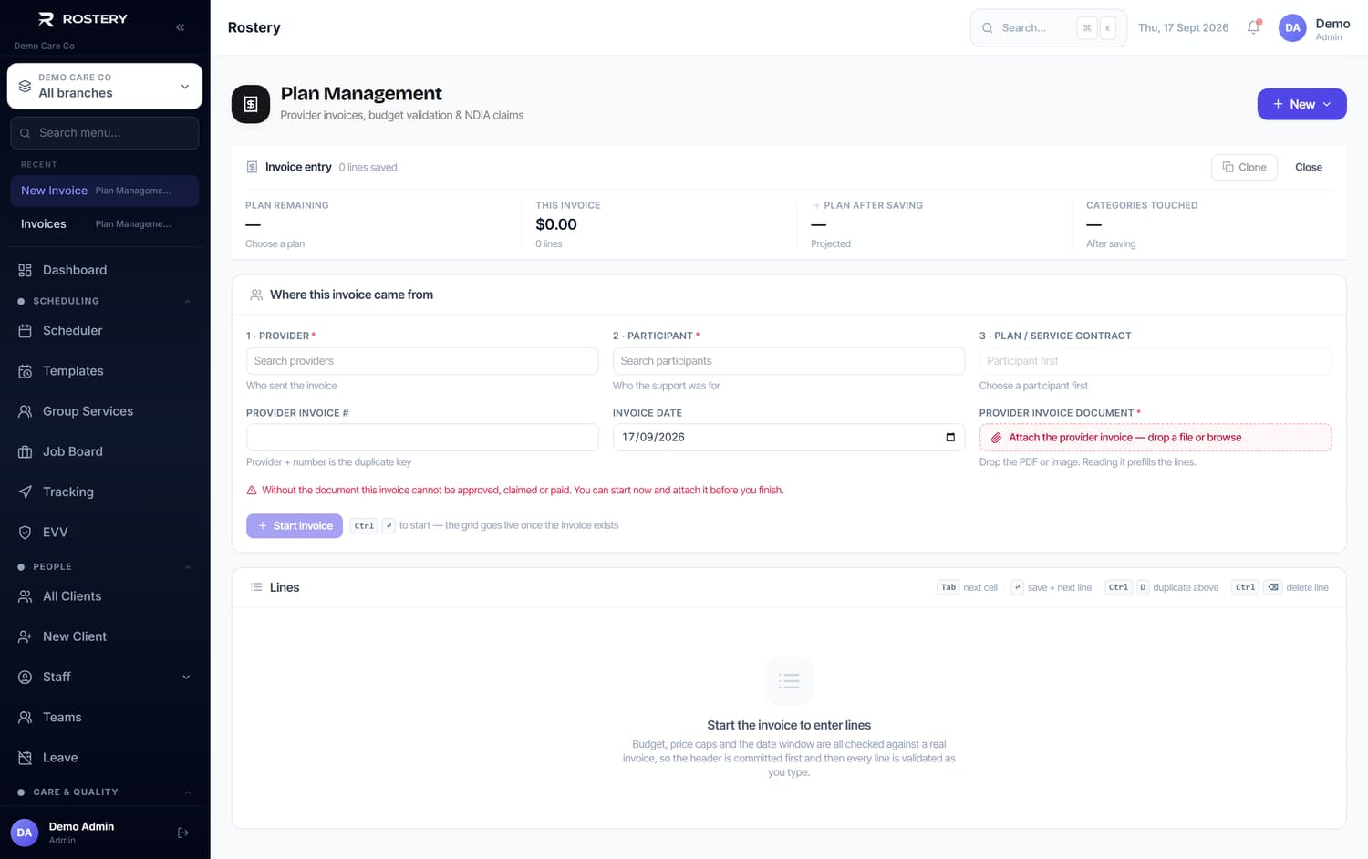Collapse the Care & Quality section
Screen dimensions: 1368x859
[187, 792]
